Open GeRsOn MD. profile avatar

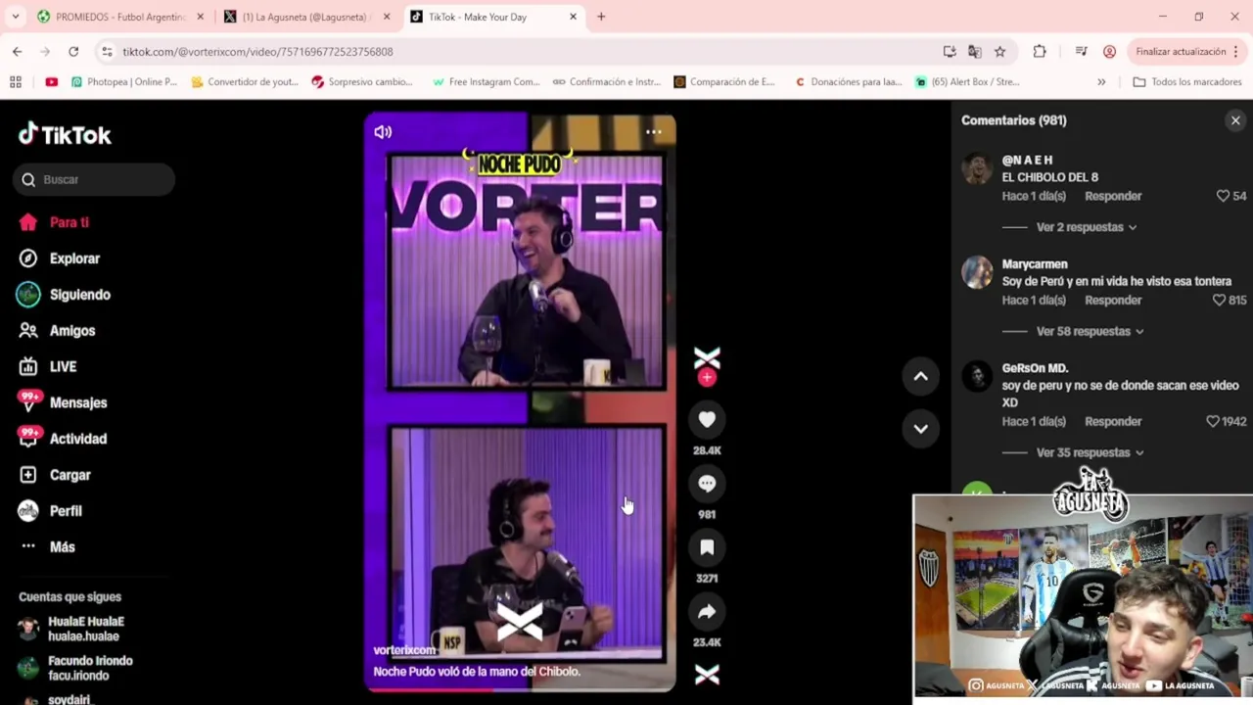coord(977,376)
